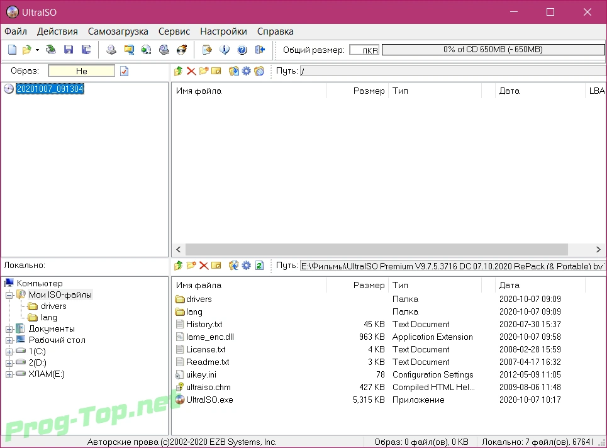Expand the 2(D:) drive node

(x=9, y=363)
